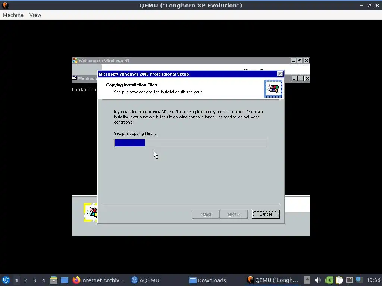Open the volume control tray icon
382x286 pixels.
coord(318,280)
